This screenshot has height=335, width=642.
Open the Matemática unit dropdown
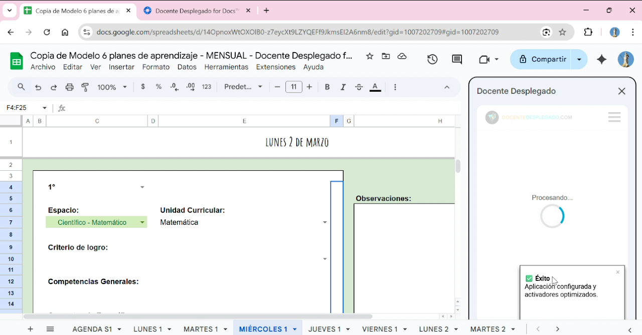coord(325,222)
